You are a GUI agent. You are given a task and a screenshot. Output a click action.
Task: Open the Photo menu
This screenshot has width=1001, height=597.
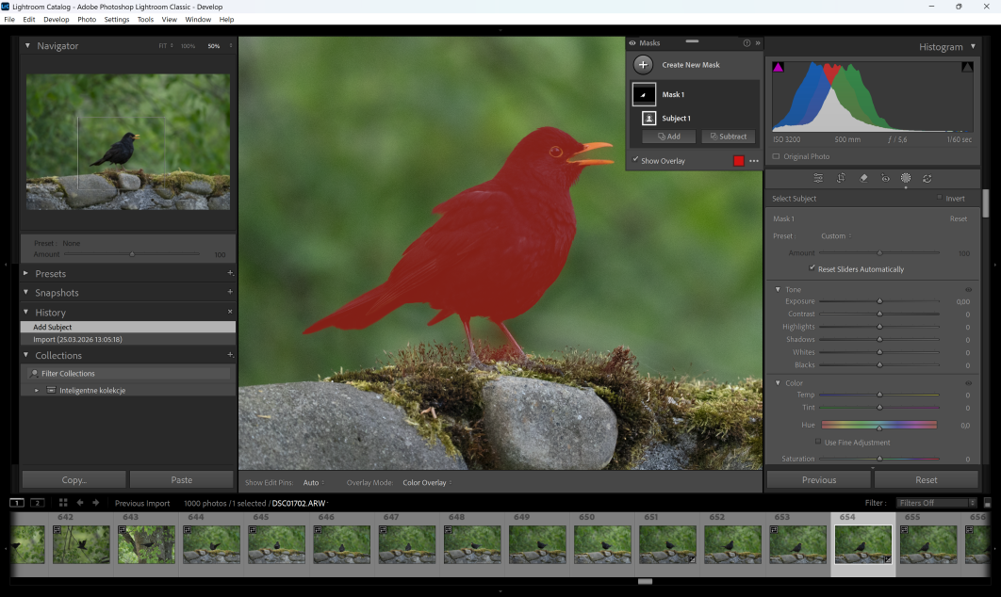point(87,19)
